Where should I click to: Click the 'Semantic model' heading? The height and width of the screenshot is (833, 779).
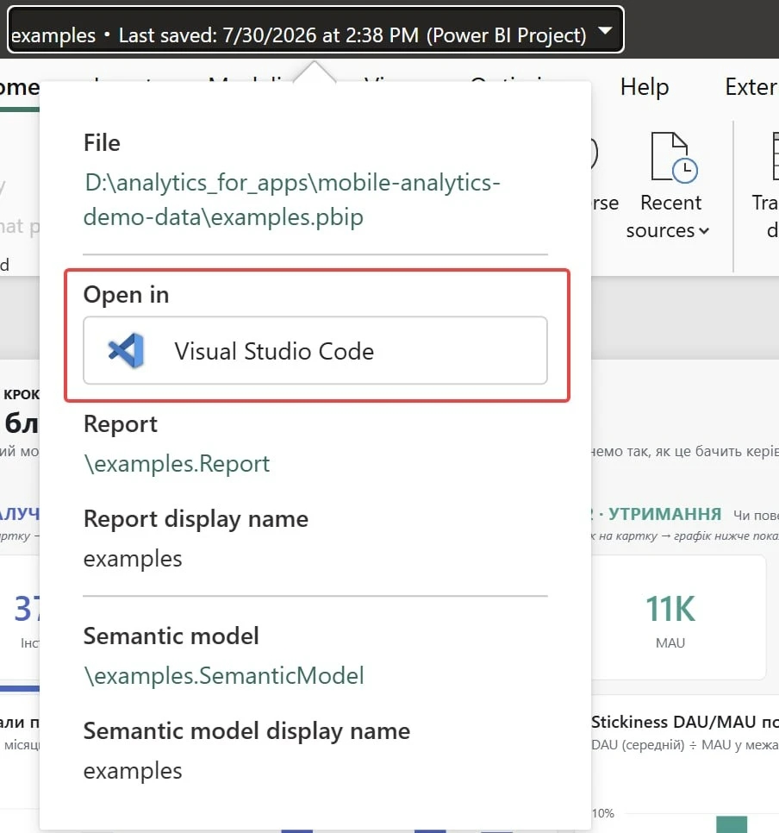click(x=171, y=636)
